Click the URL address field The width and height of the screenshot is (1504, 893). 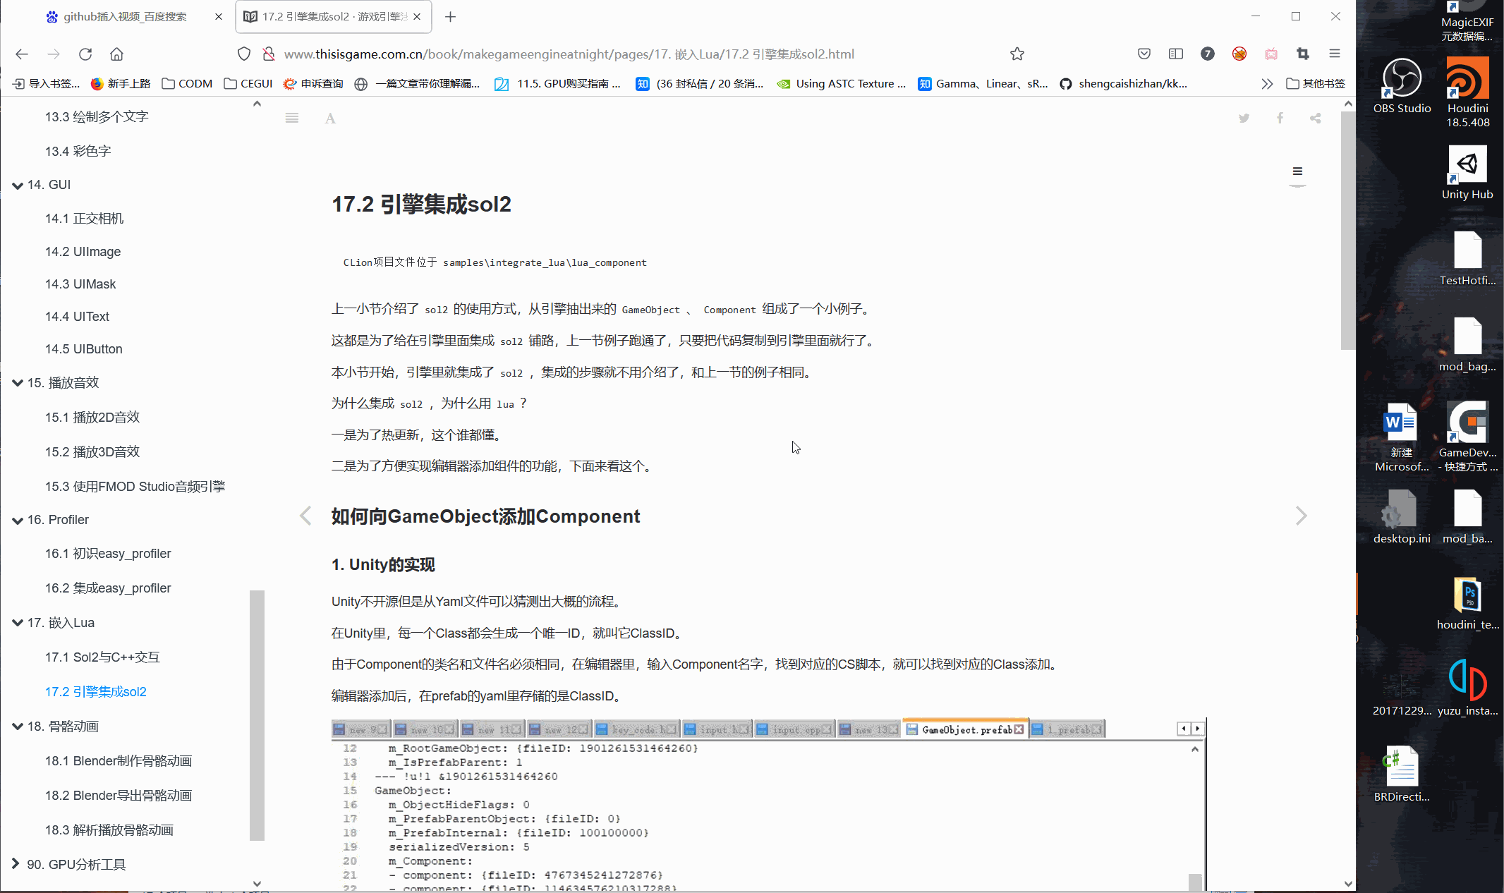(x=569, y=54)
